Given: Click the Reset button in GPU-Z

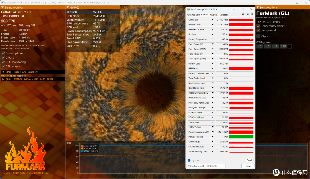Looking at the screenshot, I should pyautogui.click(x=249, y=160).
